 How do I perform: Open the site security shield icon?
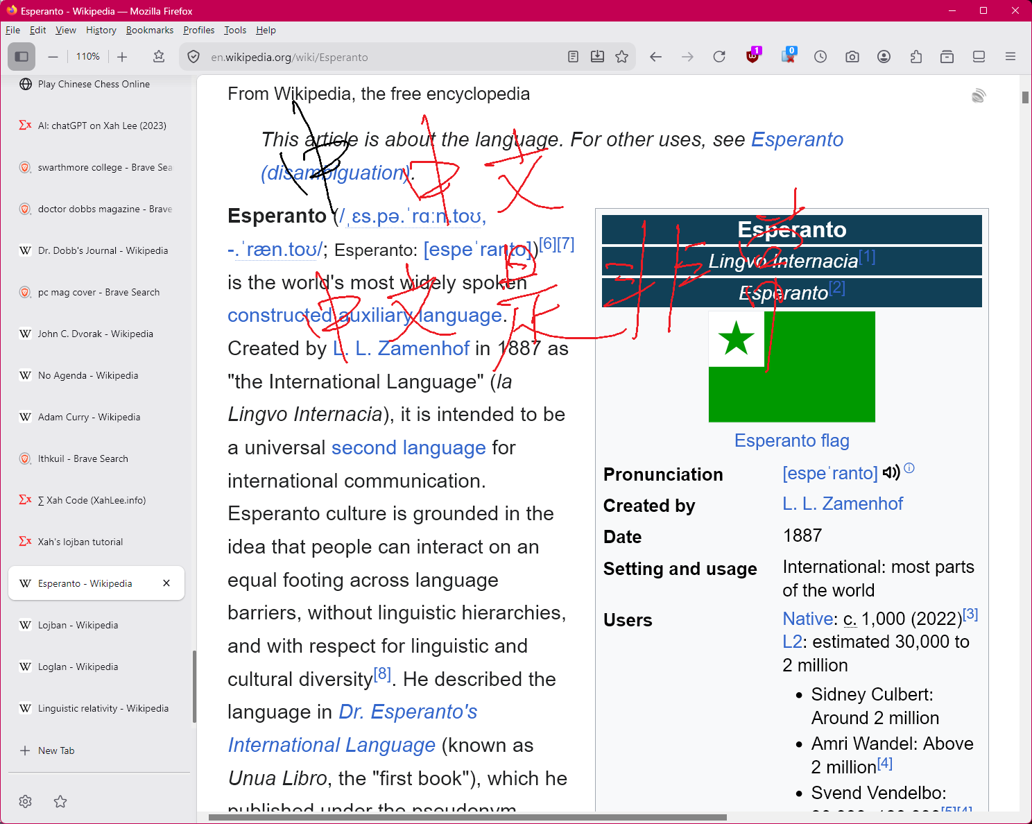tap(194, 57)
